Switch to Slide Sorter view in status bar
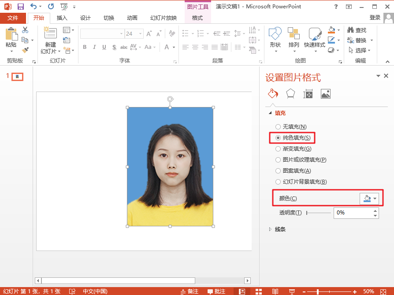This screenshot has width=394, height=295. tap(259, 291)
